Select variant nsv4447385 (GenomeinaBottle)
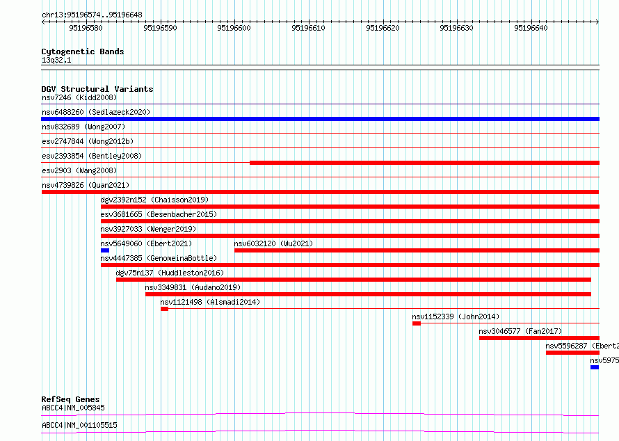 pos(159,258)
